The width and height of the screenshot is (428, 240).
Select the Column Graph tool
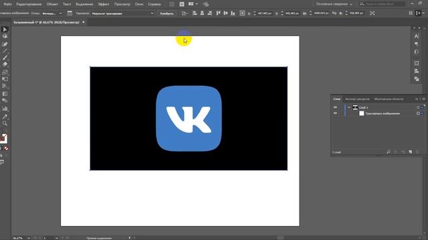(x=5, y=109)
